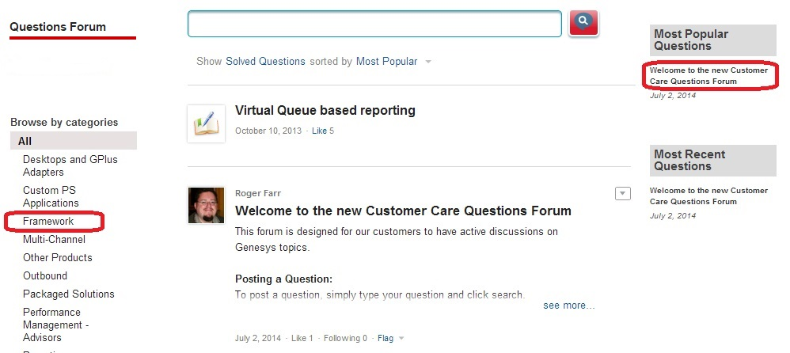Viewport: 790px width, 353px height.
Task: Go to Questions Forum heading link
Action: [x=57, y=27]
